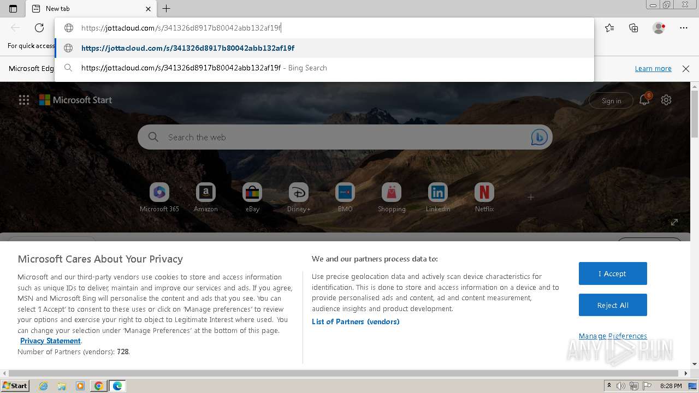Click the Microsoft Start logo
The image size is (699, 393).
[x=76, y=100]
